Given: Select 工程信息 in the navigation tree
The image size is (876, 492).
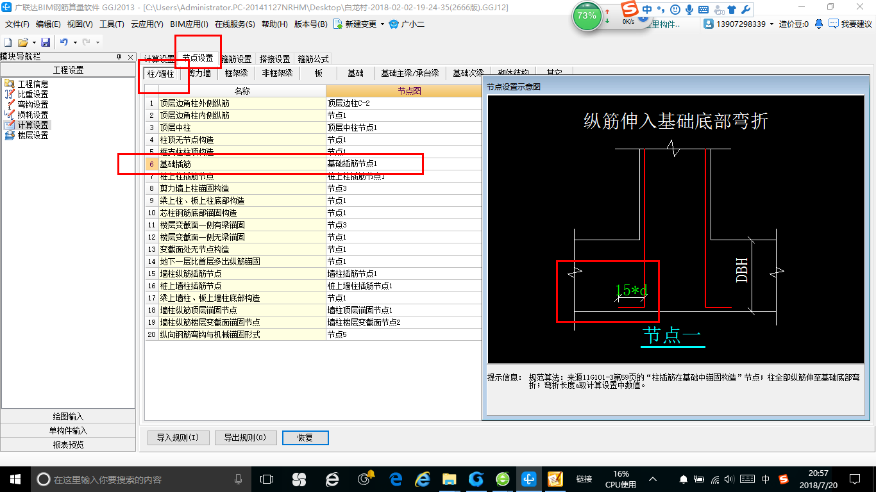Looking at the screenshot, I should (x=33, y=84).
